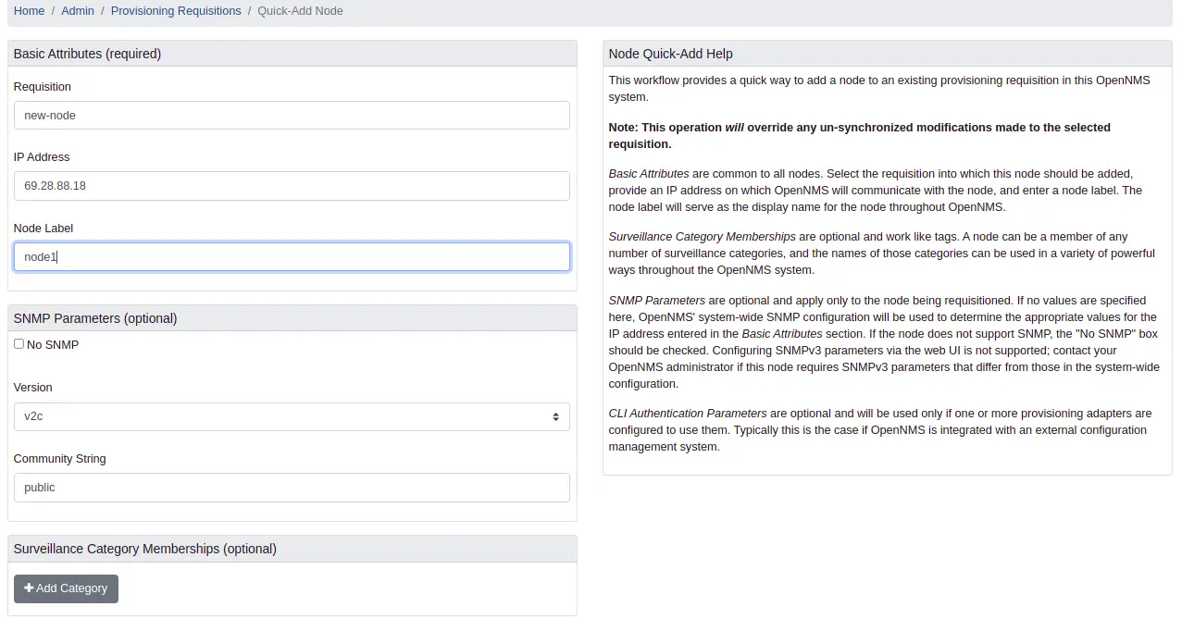Click the plus icon on Add Category
Image resolution: width=1182 pixels, height=619 pixels.
coord(29,588)
